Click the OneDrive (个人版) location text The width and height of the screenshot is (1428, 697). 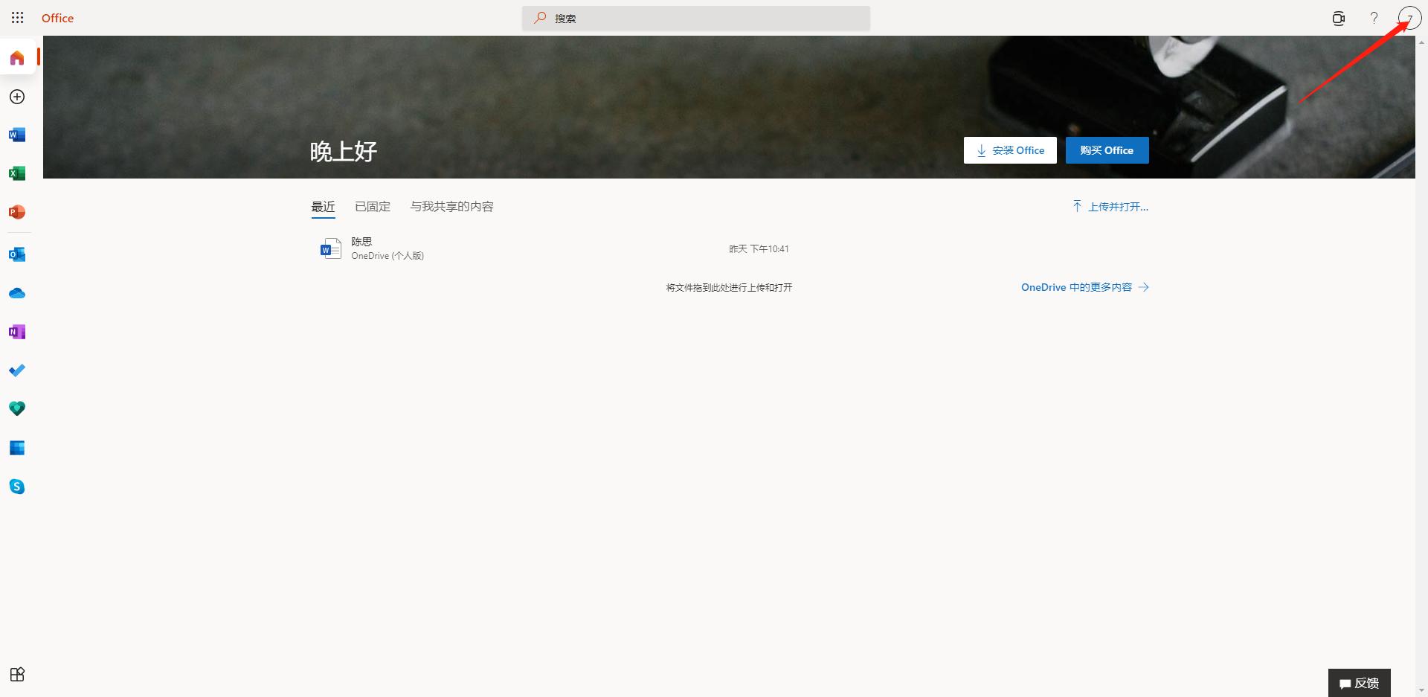387,256
